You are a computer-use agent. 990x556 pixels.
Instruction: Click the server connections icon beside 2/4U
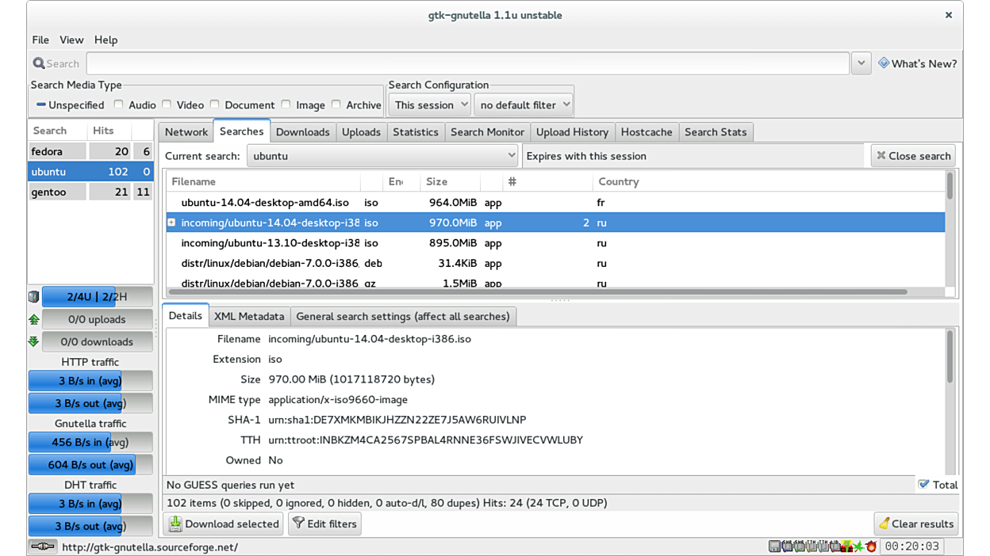pyautogui.click(x=33, y=297)
